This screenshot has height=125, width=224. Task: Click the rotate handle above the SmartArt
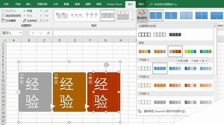pyautogui.click(x=106, y=65)
